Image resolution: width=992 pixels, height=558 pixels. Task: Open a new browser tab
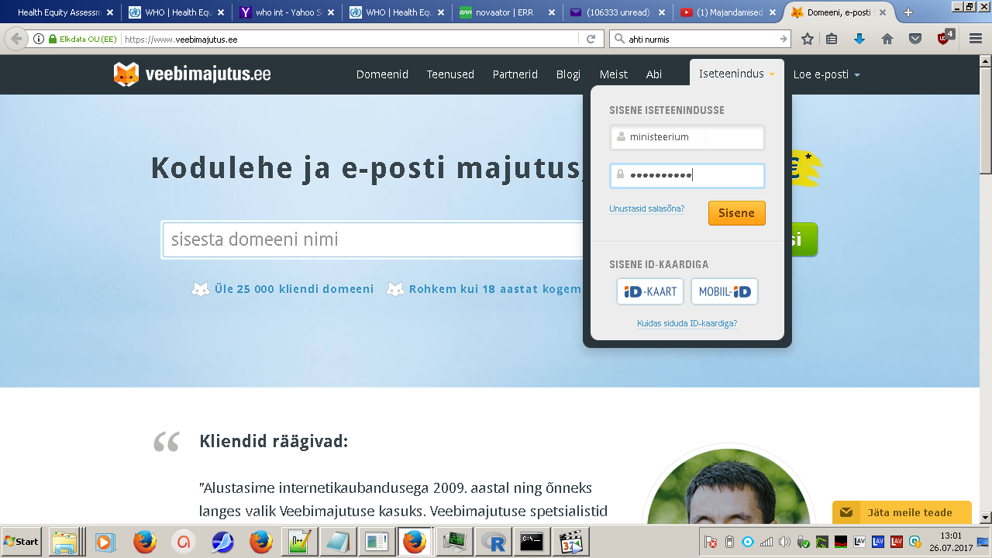point(908,12)
